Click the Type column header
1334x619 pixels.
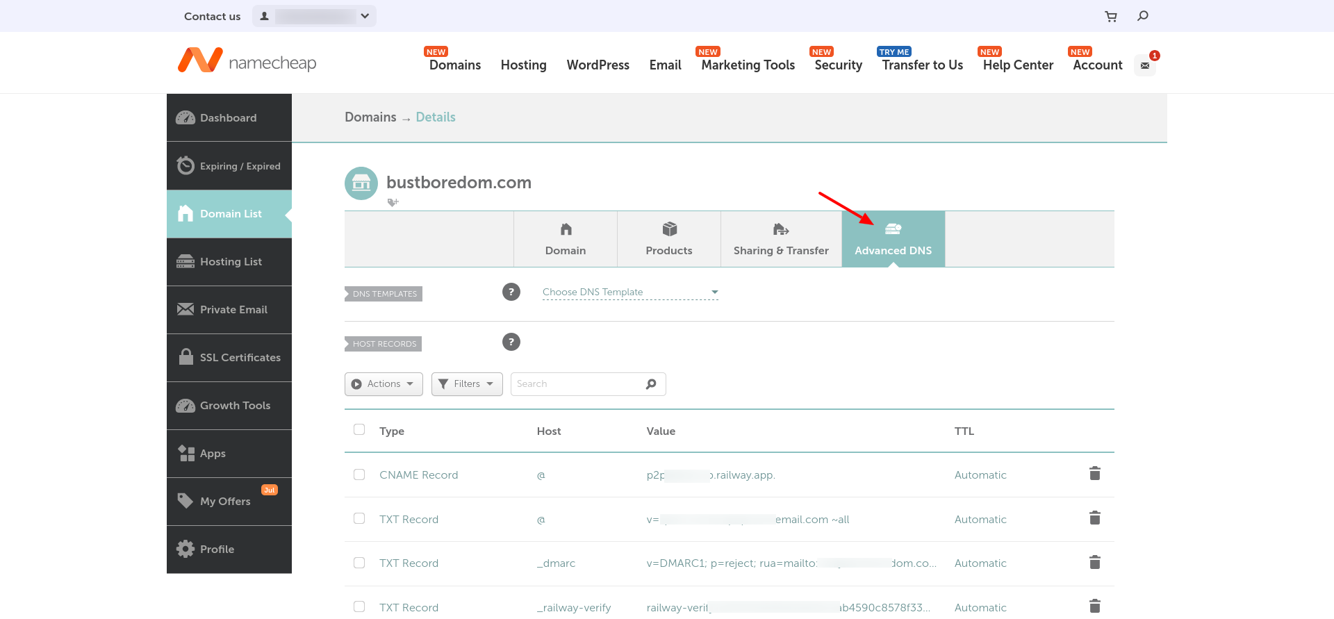(x=392, y=431)
